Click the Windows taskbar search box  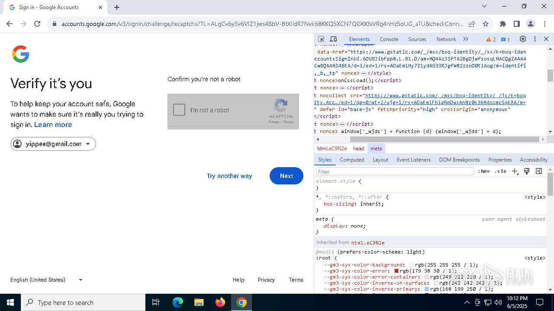(83, 302)
